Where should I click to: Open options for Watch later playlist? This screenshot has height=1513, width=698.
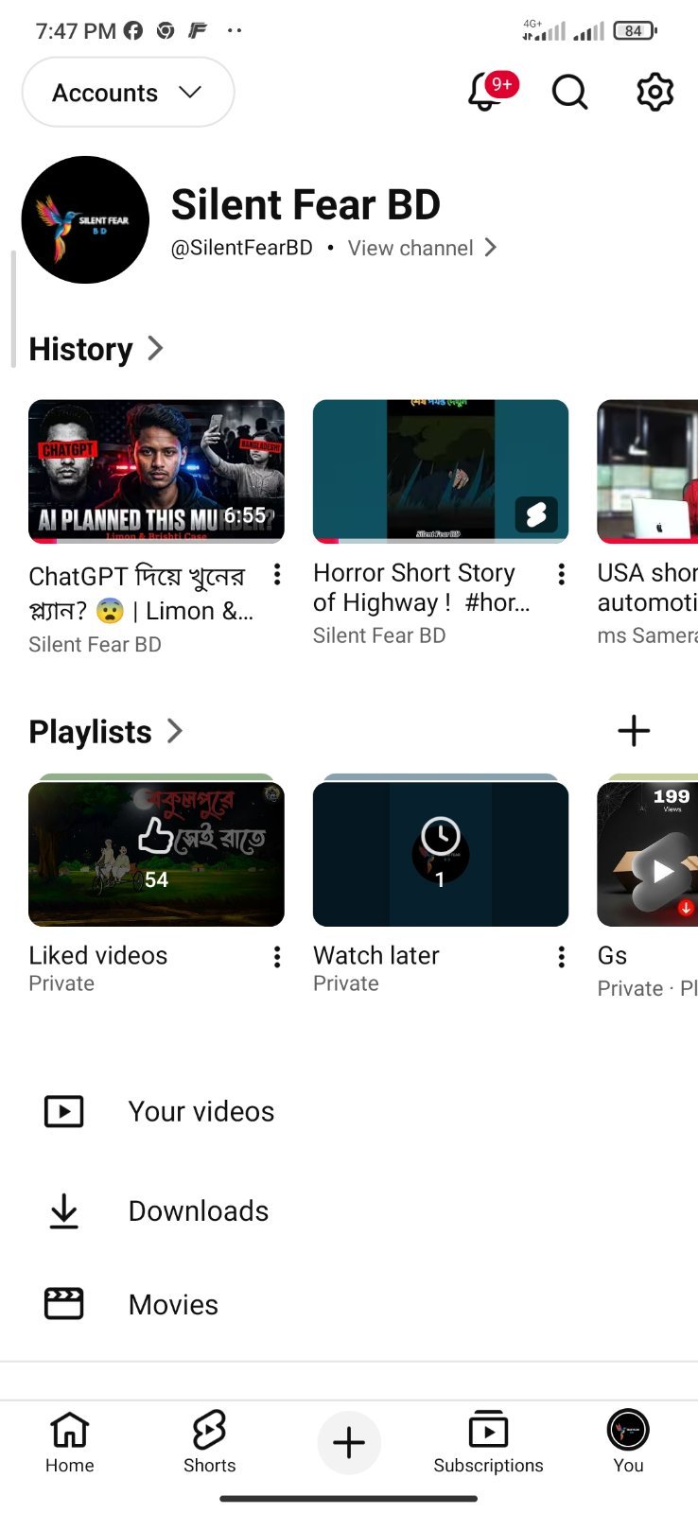pos(562,957)
